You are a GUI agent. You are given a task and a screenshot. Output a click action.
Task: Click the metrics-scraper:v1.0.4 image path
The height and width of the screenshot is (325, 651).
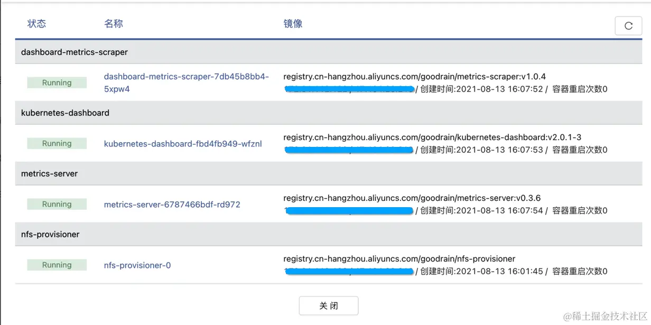tap(415, 77)
